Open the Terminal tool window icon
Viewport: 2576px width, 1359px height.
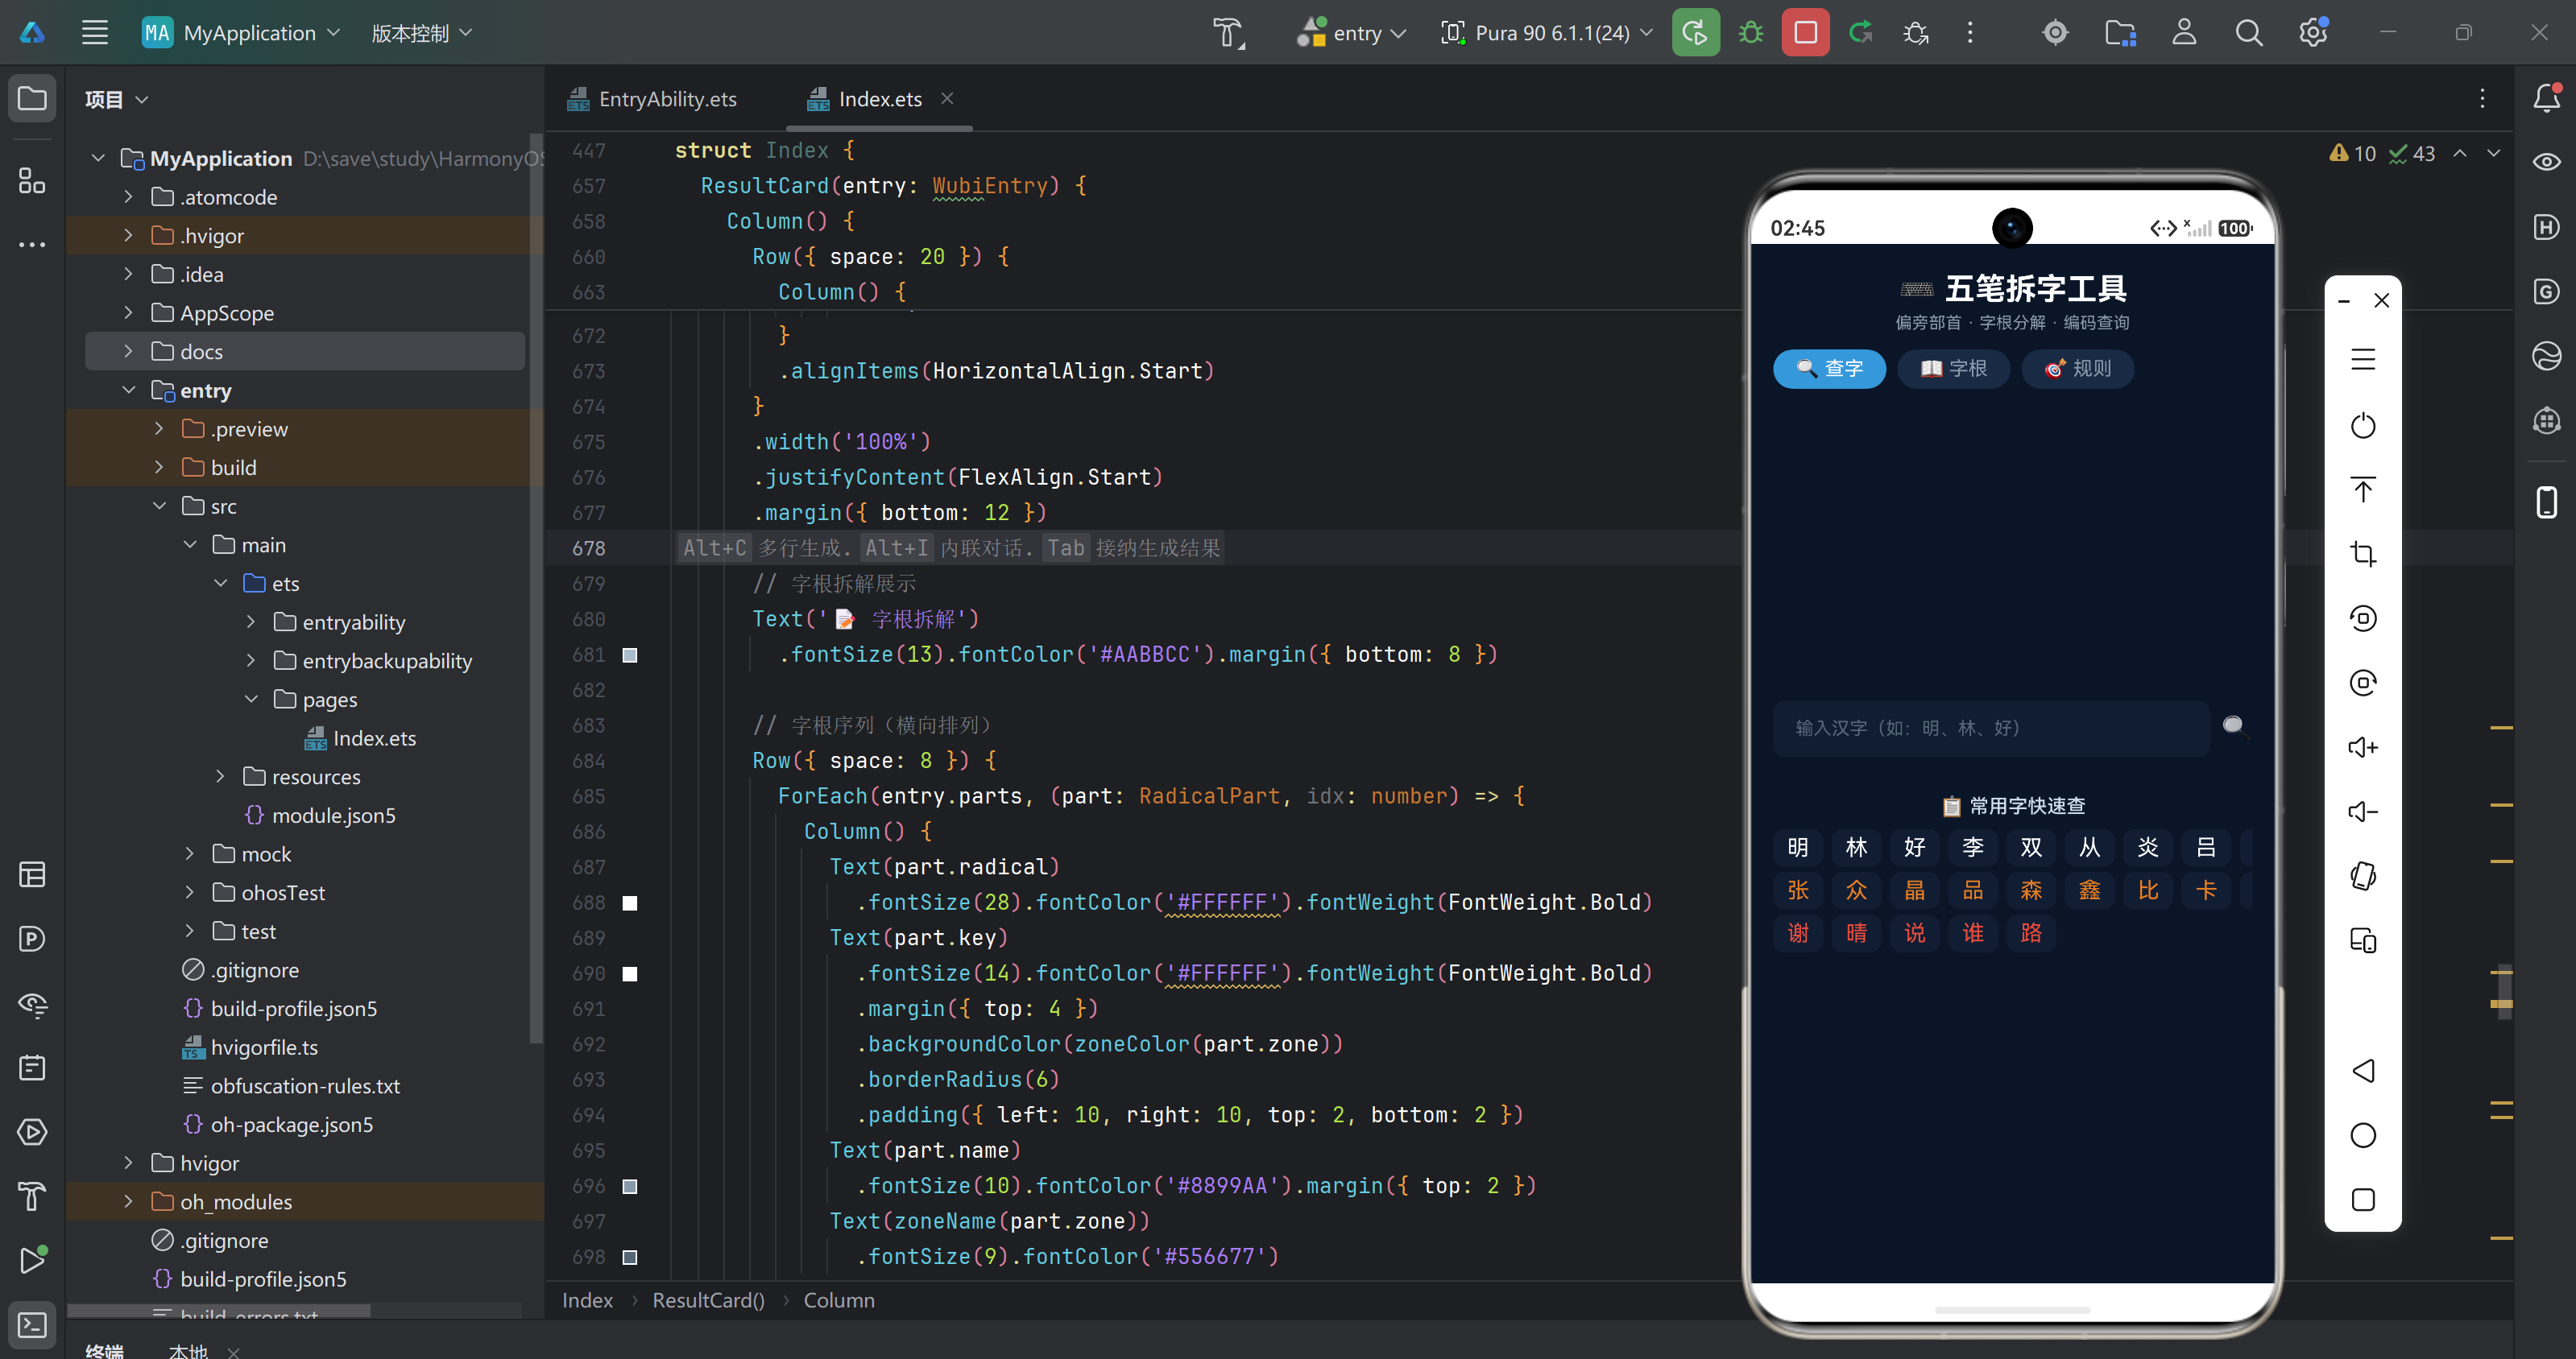click(32, 1325)
